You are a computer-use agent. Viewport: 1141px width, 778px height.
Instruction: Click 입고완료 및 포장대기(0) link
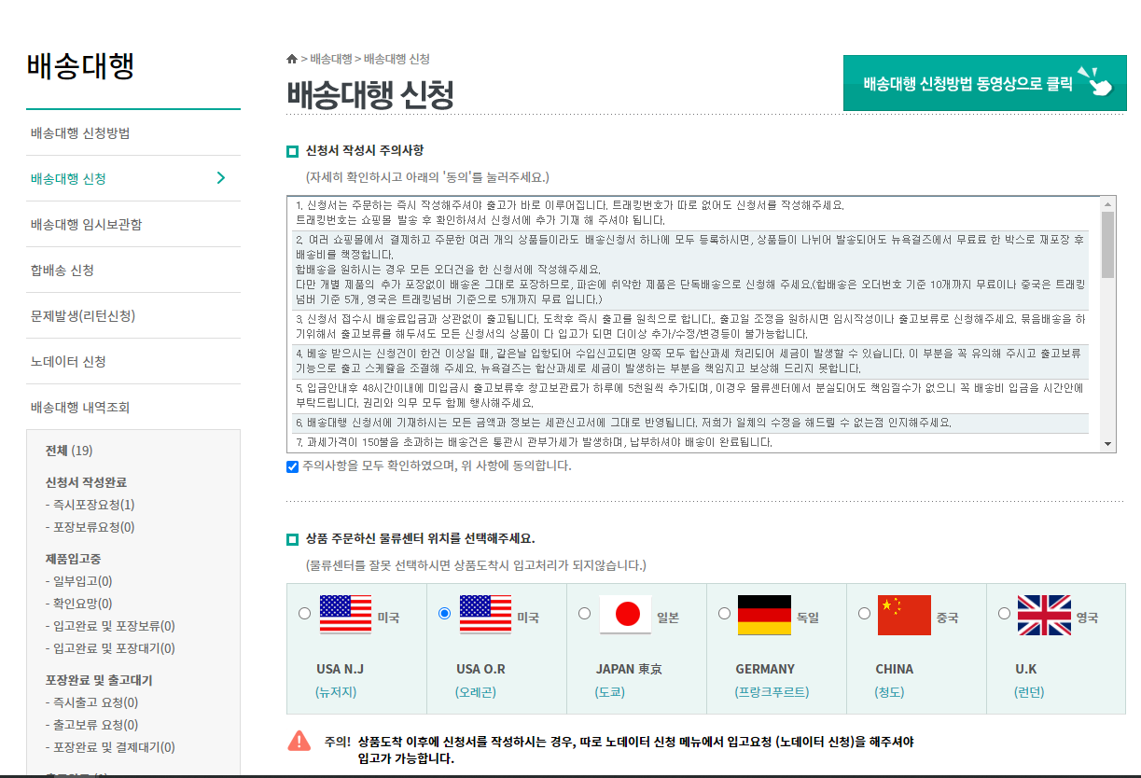(x=110, y=648)
